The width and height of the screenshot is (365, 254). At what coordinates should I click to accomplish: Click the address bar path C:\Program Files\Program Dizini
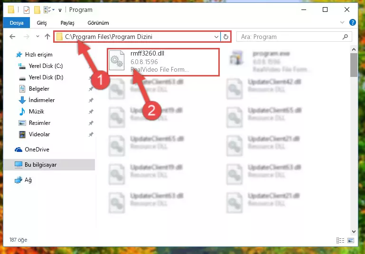coord(109,37)
